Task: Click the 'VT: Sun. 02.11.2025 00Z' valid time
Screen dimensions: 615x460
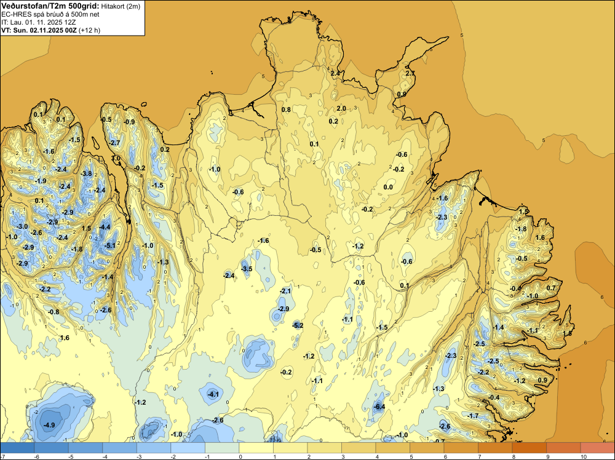Action: tap(39, 30)
